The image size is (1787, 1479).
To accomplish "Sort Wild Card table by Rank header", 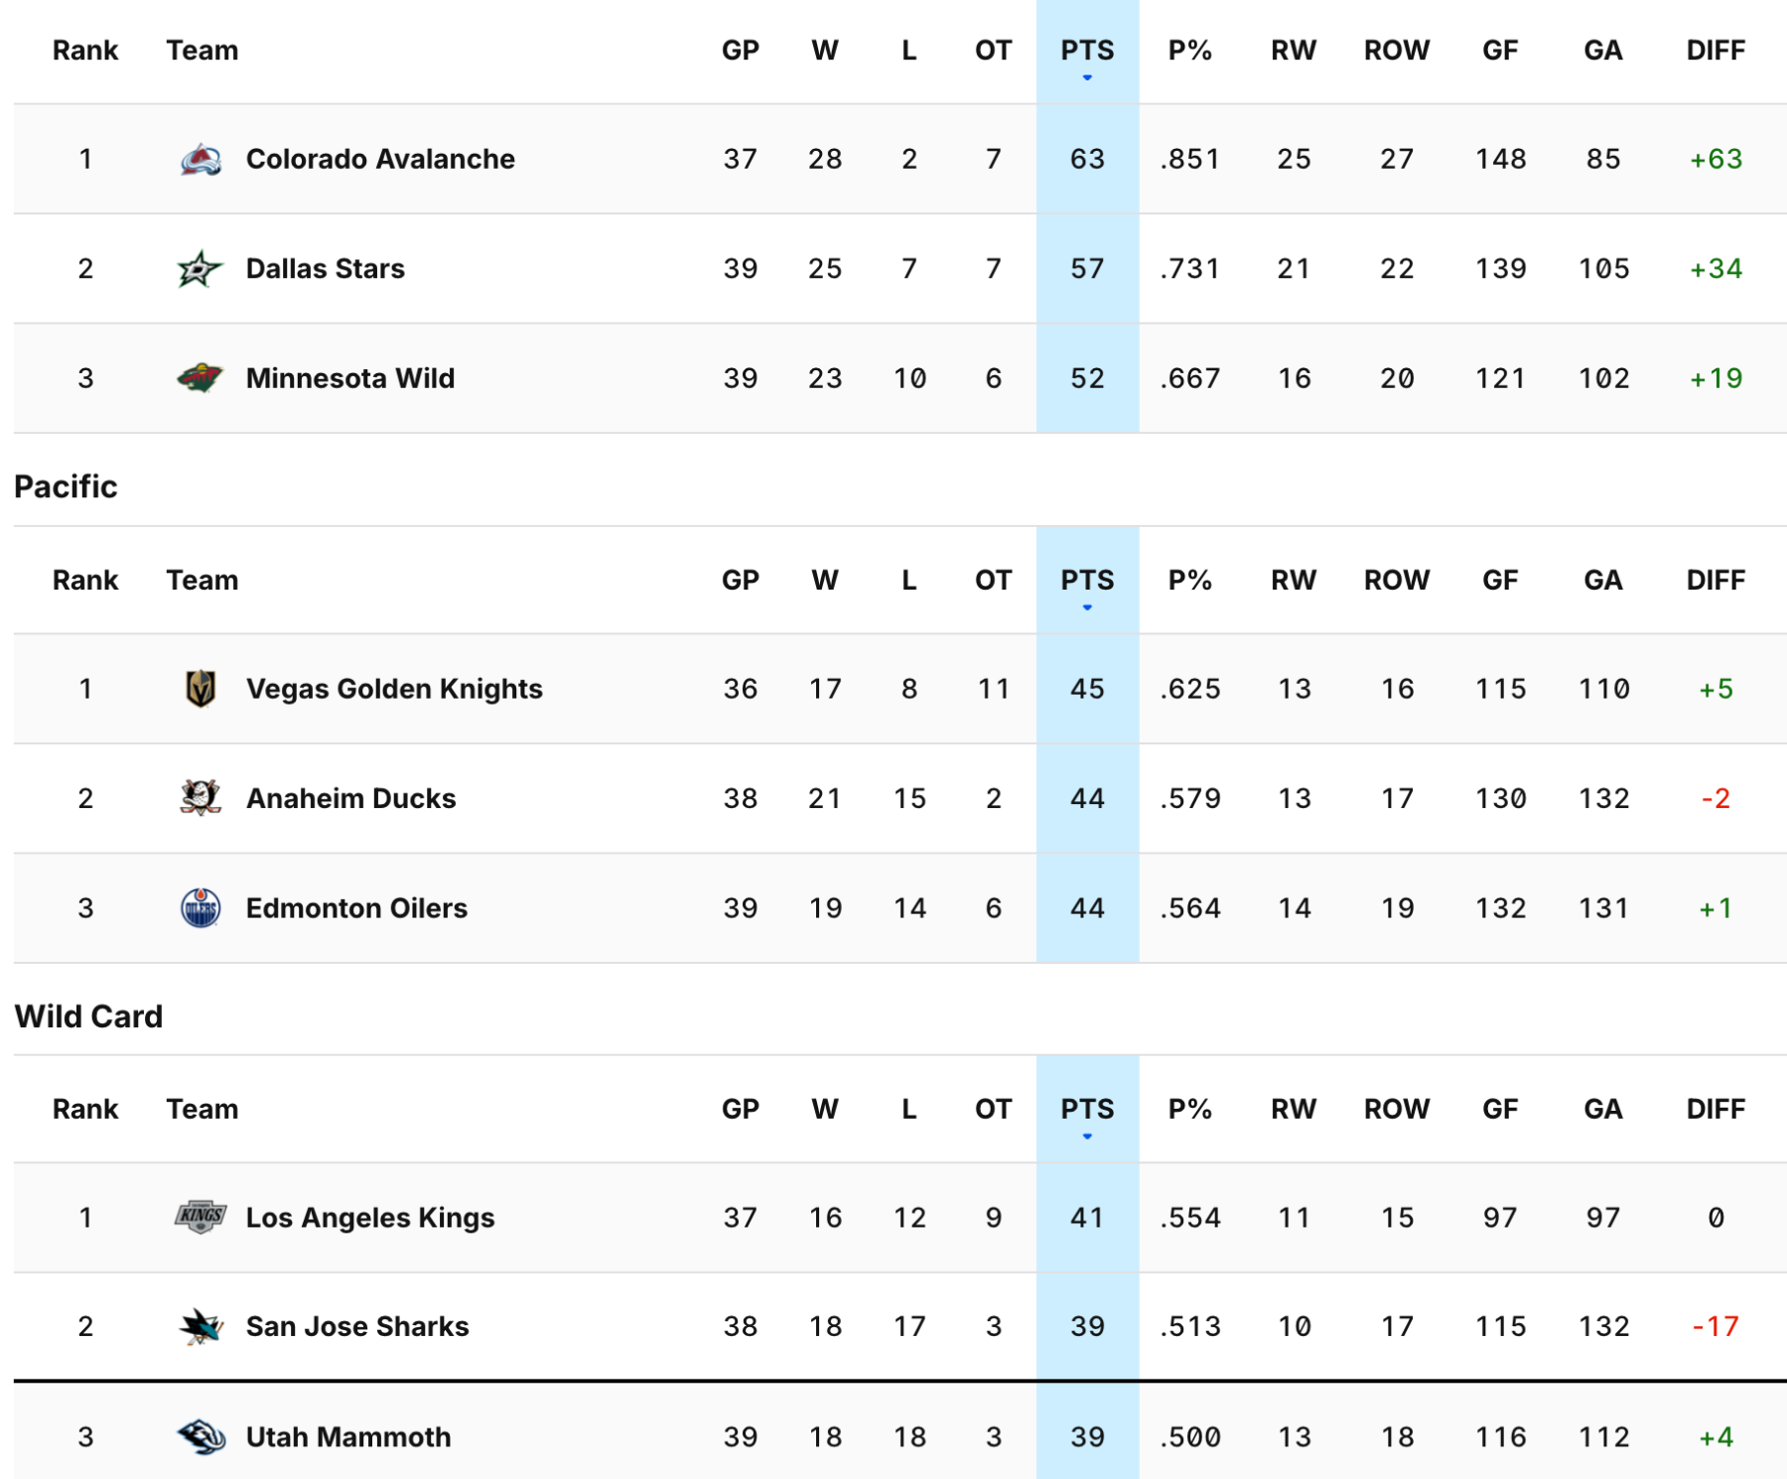I will click(x=85, y=1109).
